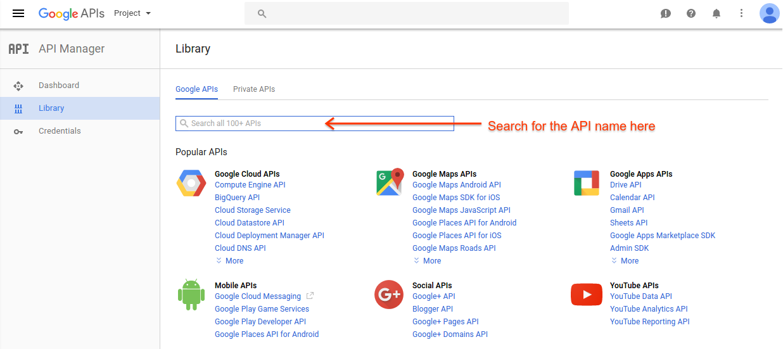Open the hamburger navigation menu
The image size is (783, 349).
[18, 13]
